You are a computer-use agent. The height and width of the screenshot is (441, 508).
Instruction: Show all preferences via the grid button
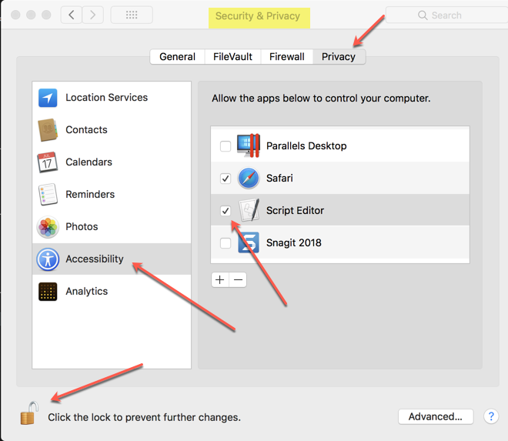(132, 15)
